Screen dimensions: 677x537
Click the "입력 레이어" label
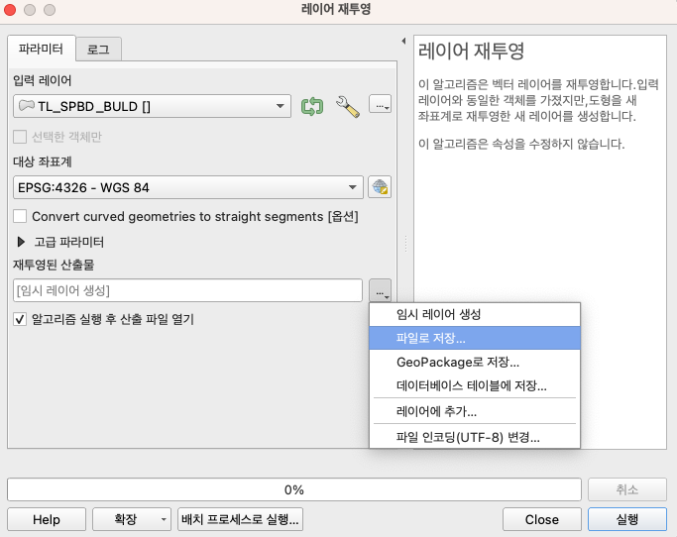[43, 80]
